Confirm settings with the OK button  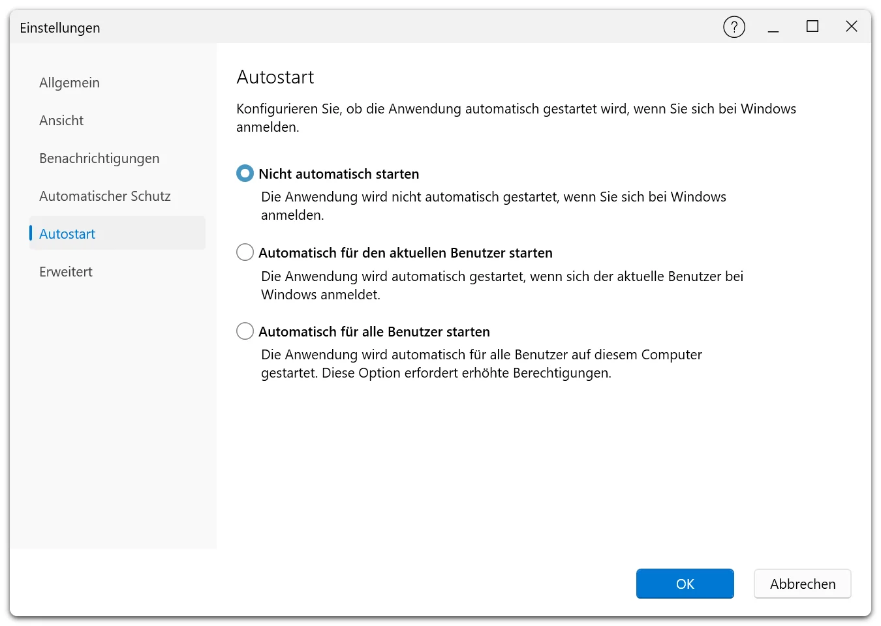(x=685, y=584)
